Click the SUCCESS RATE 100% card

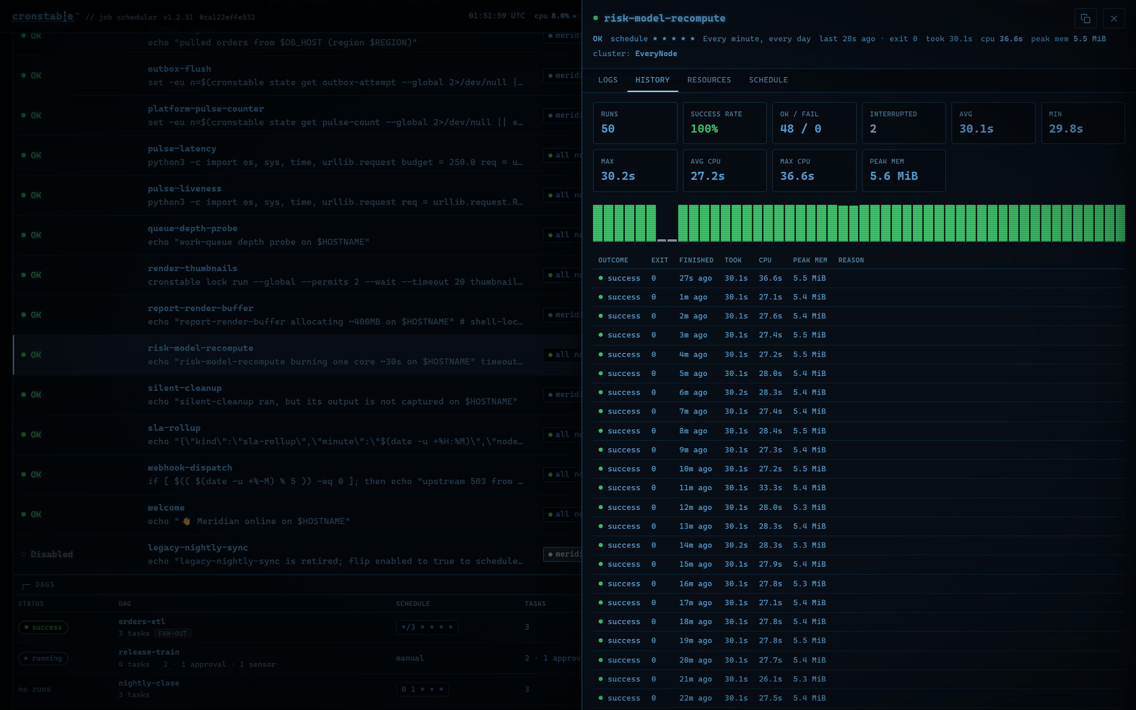coord(724,123)
